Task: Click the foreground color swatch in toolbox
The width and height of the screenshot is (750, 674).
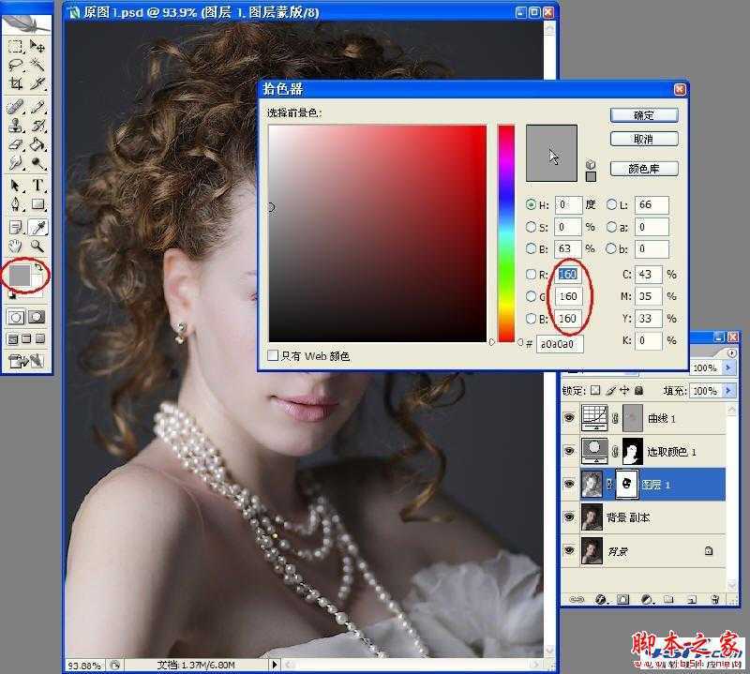Action: pyautogui.click(x=20, y=275)
